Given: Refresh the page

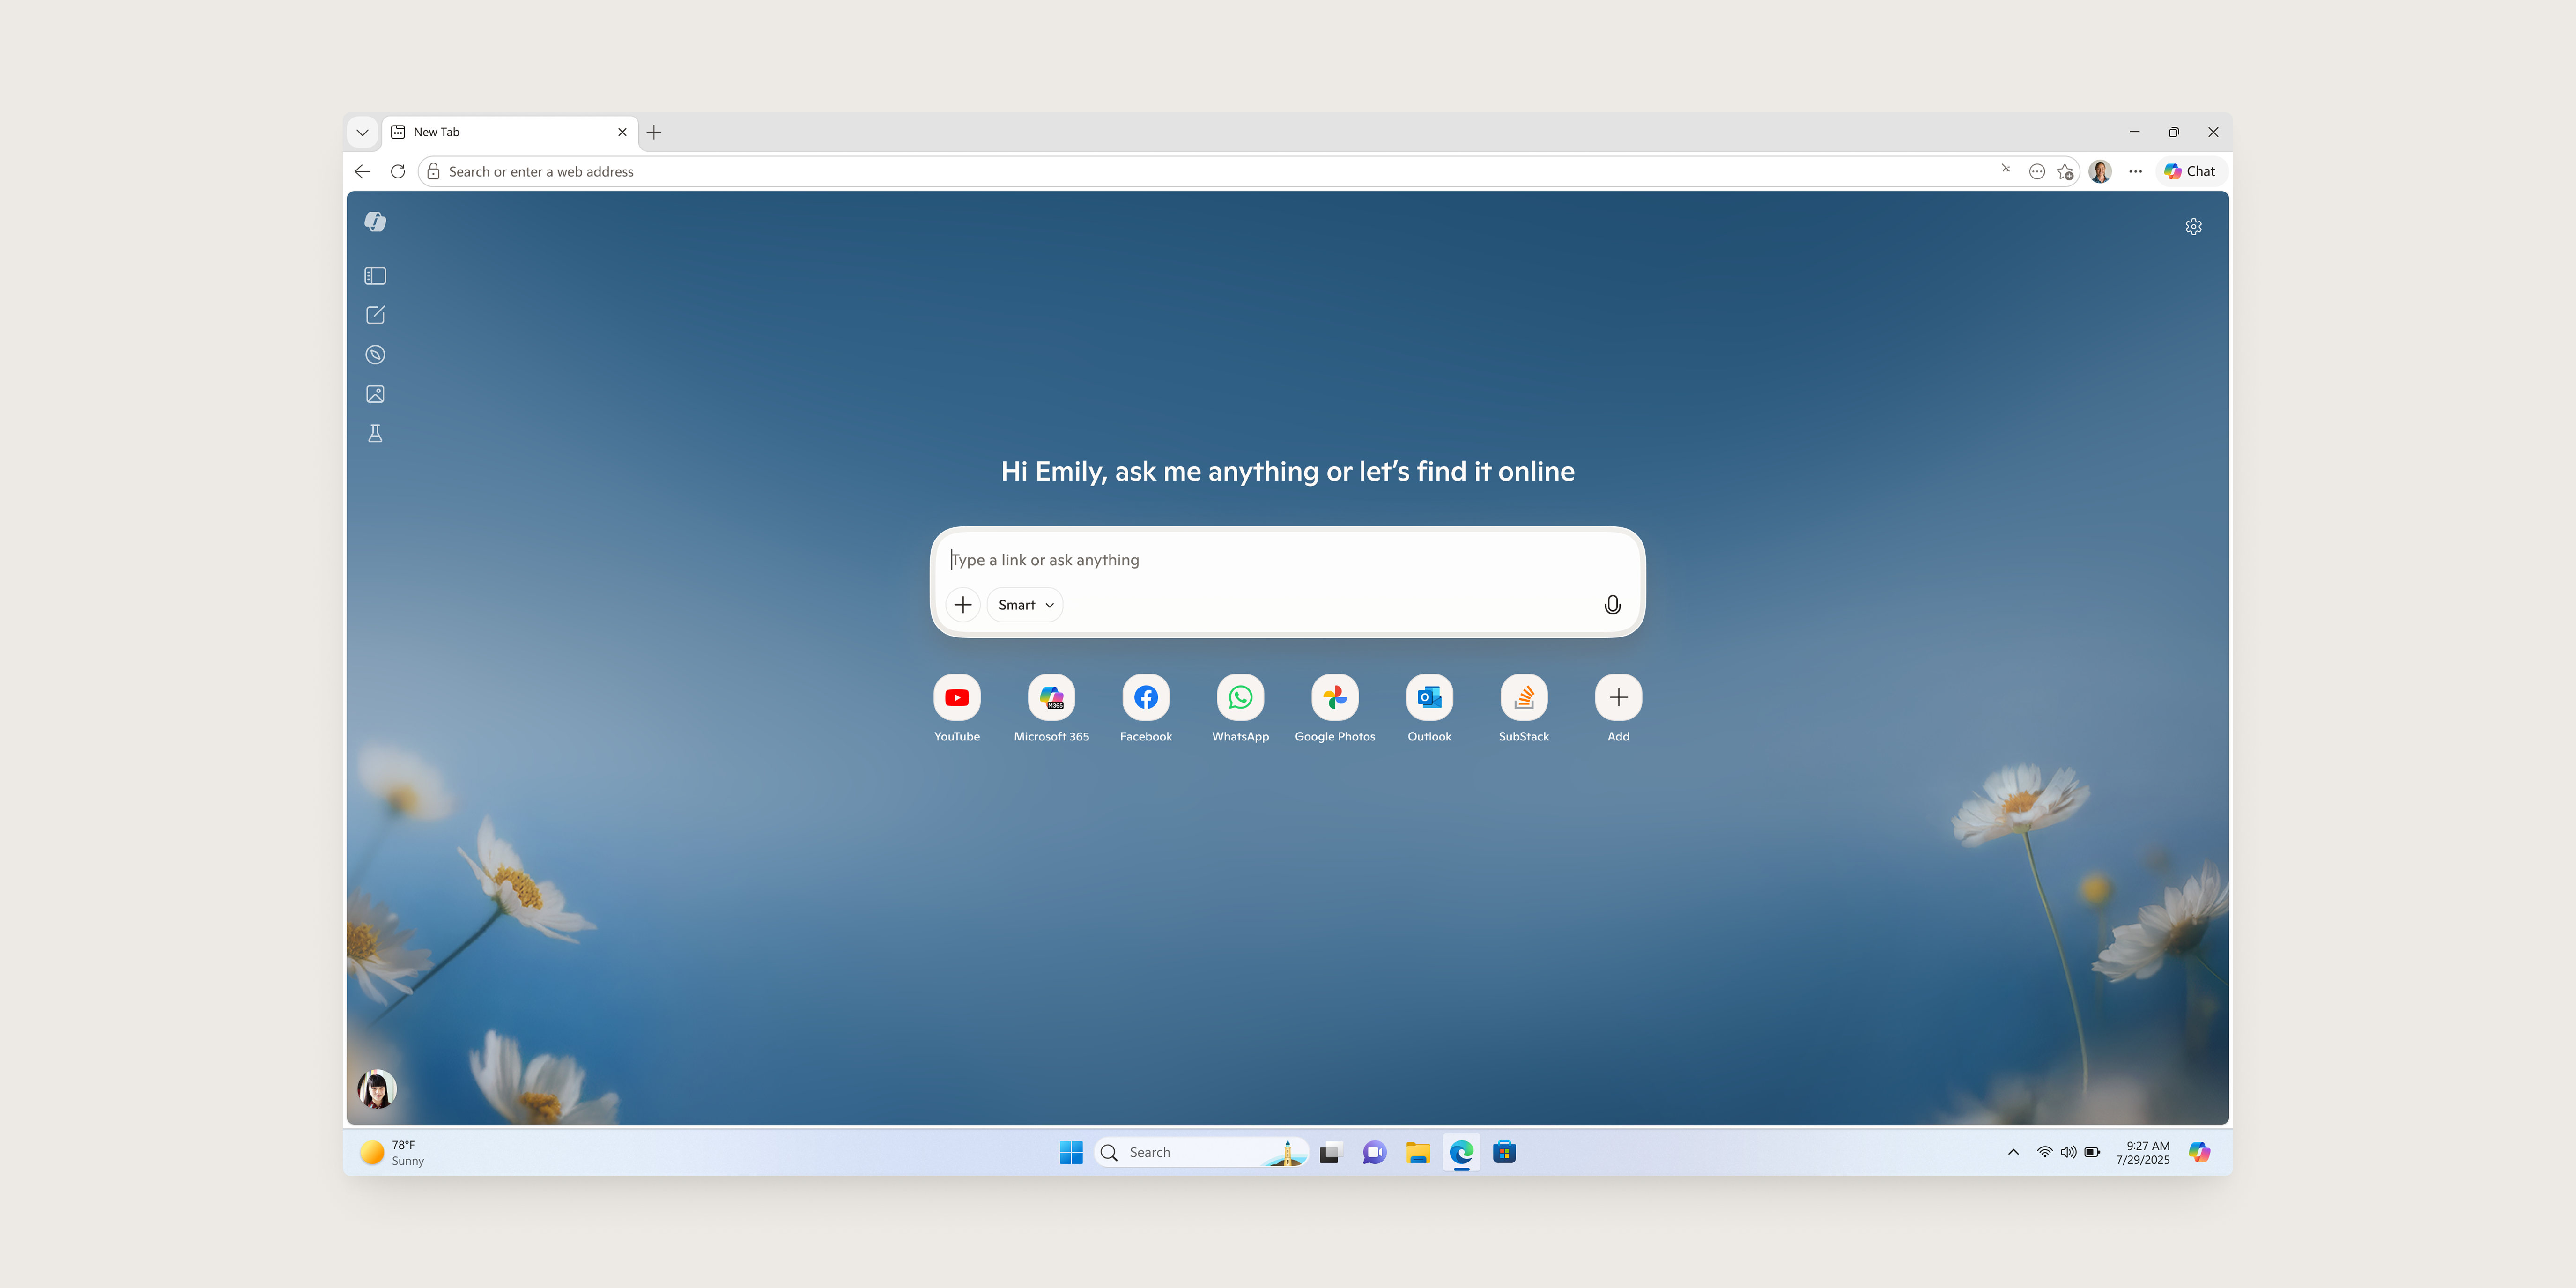Looking at the screenshot, I should click(x=398, y=172).
